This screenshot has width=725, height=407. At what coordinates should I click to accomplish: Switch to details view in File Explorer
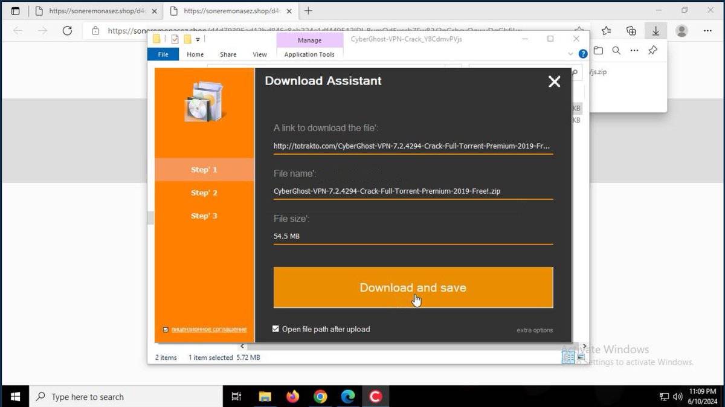pos(569,357)
